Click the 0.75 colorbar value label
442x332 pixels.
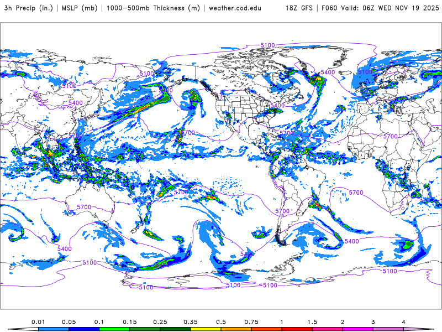pos(251,322)
